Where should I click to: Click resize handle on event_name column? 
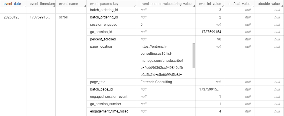(x=85, y=6)
